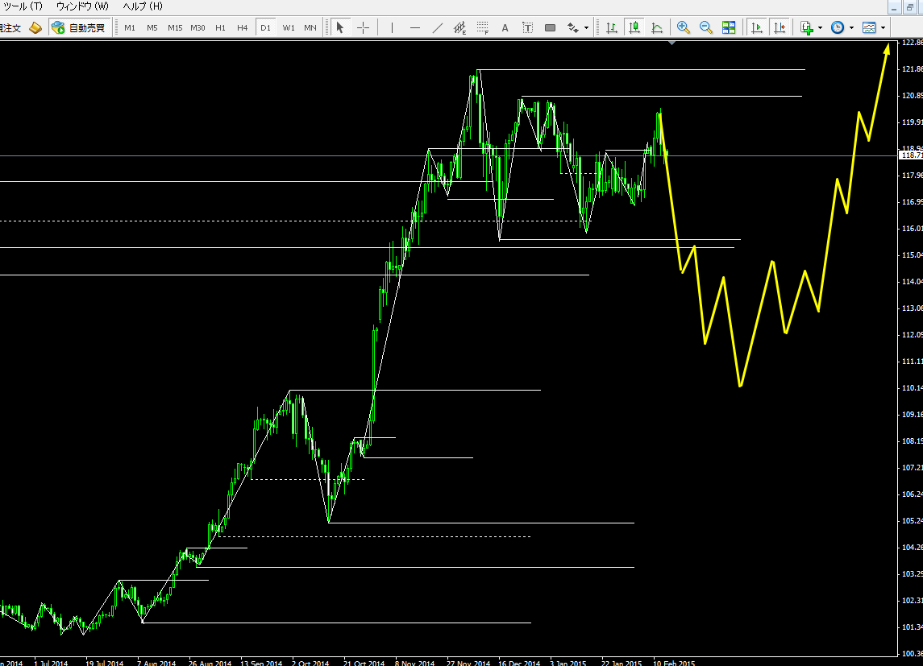The height and width of the screenshot is (666, 923).
Task: Click the tile windows icon
Action: coord(729,27)
